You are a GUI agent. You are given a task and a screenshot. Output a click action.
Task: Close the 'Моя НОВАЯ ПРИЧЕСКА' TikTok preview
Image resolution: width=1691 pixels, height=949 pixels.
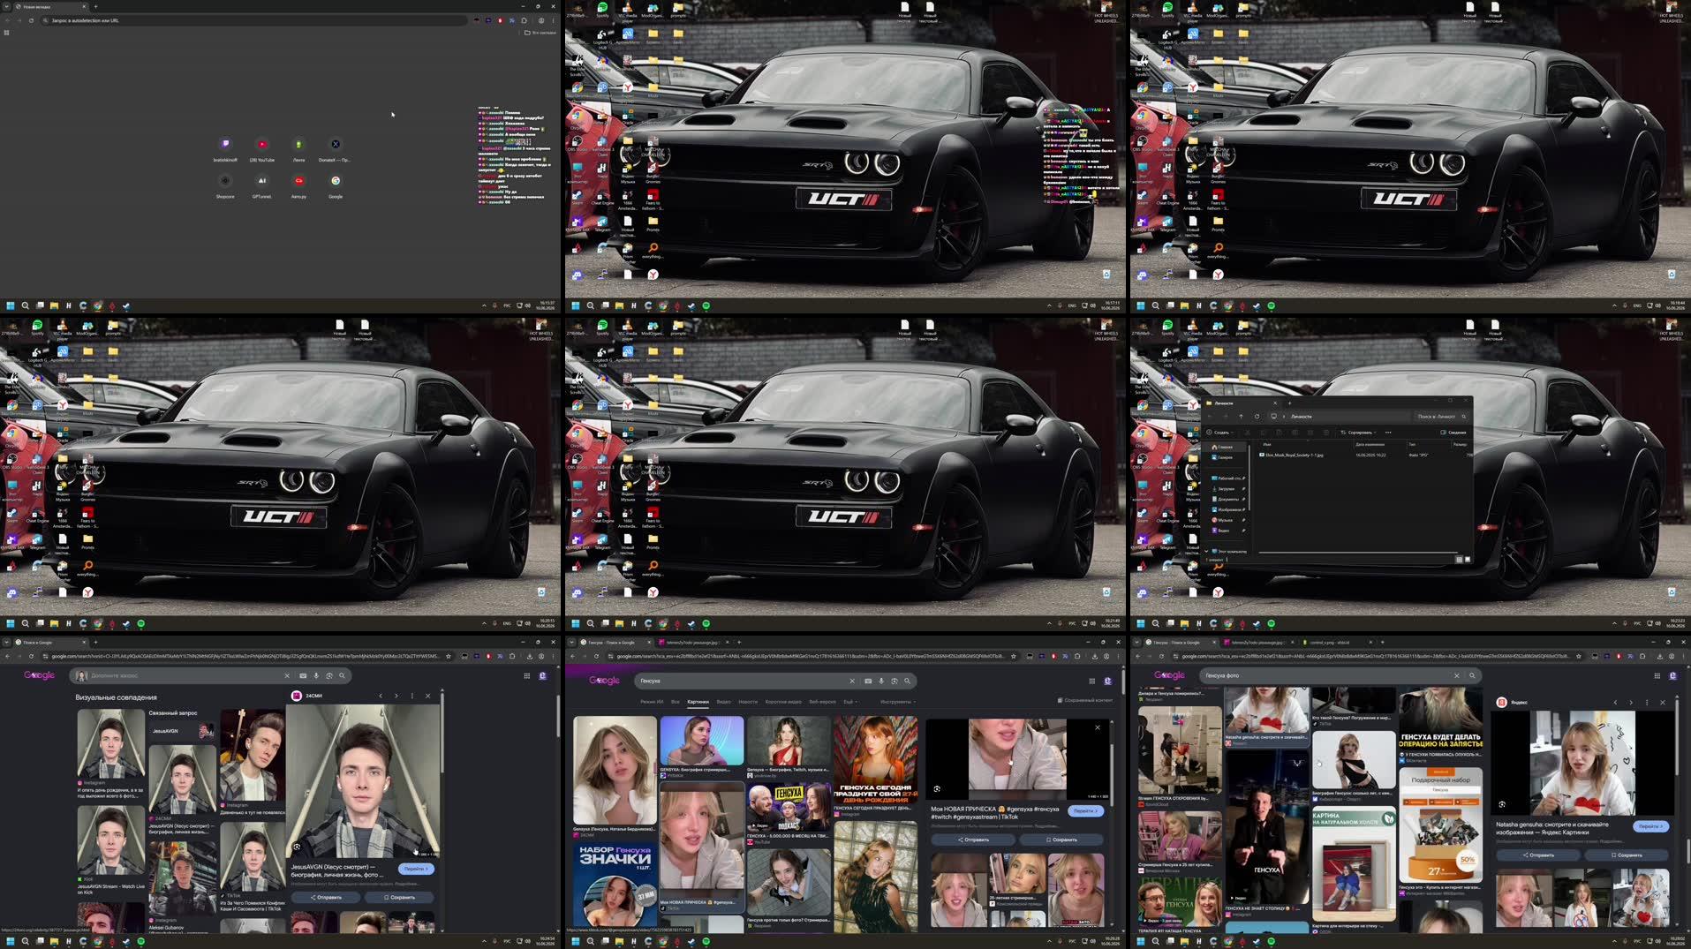[1098, 727]
